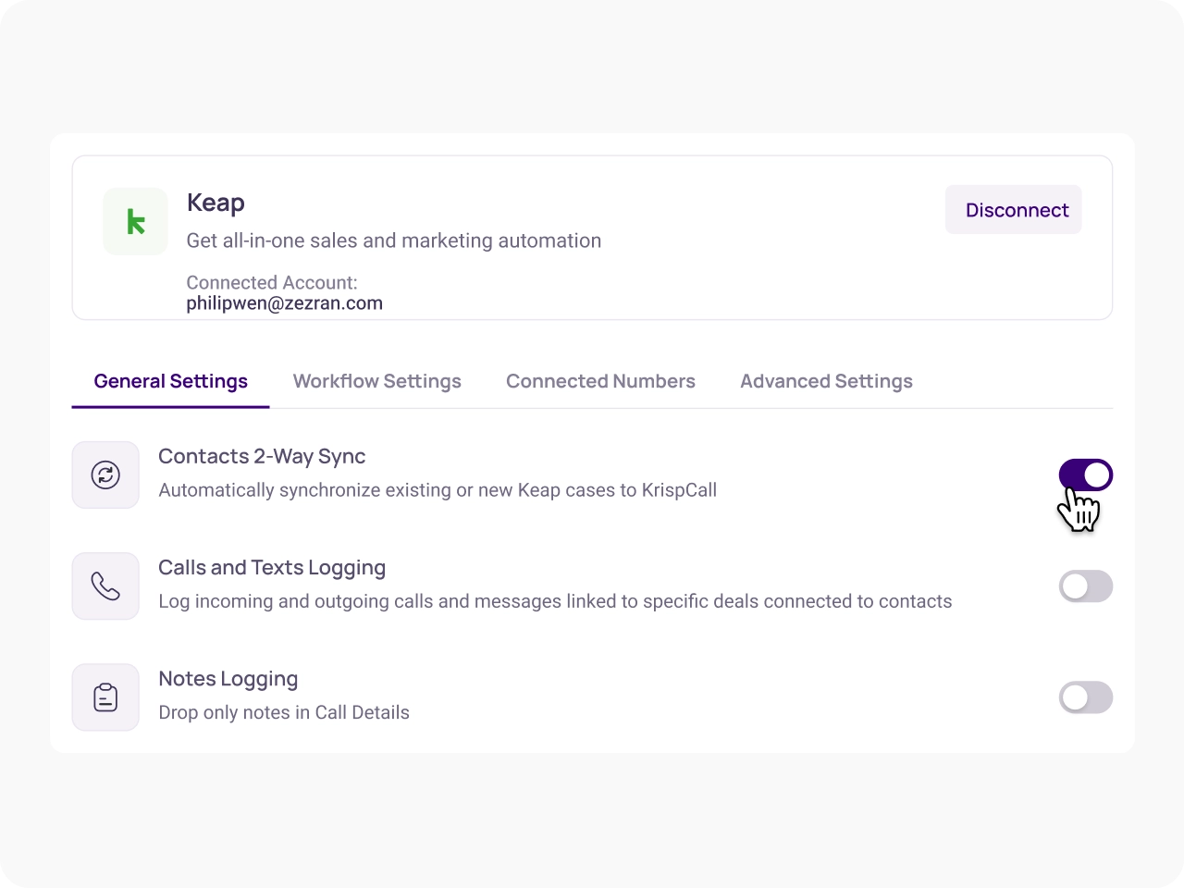
Task: Click the 'Log incoming and outgoing calls' description
Action: coord(555,601)
